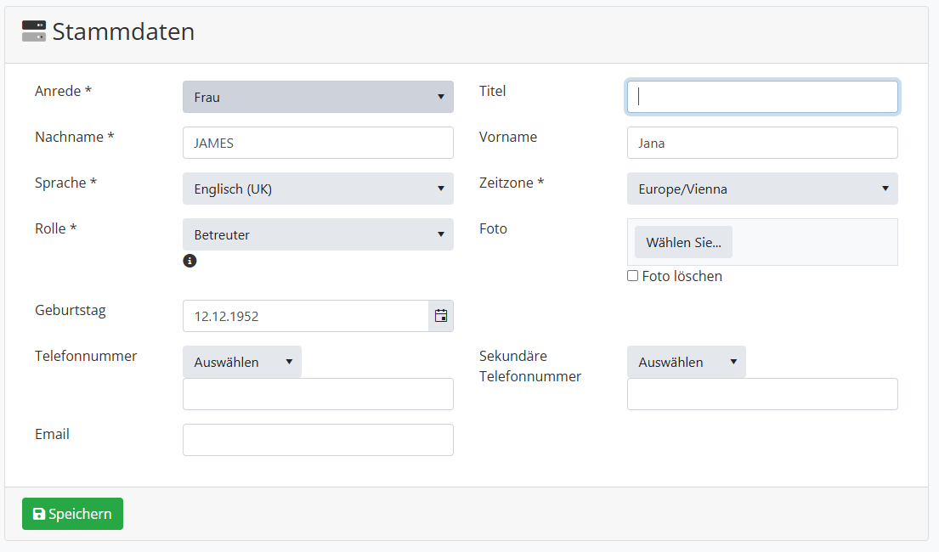This screenshot has width=939, height=552.
Task: Select the Vorname field containing Jana
Action: pos(761,143)
